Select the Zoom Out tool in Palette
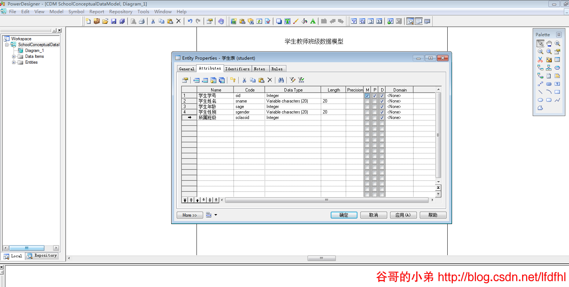Viewport: 569px width, 287px height. coord(540,52)
